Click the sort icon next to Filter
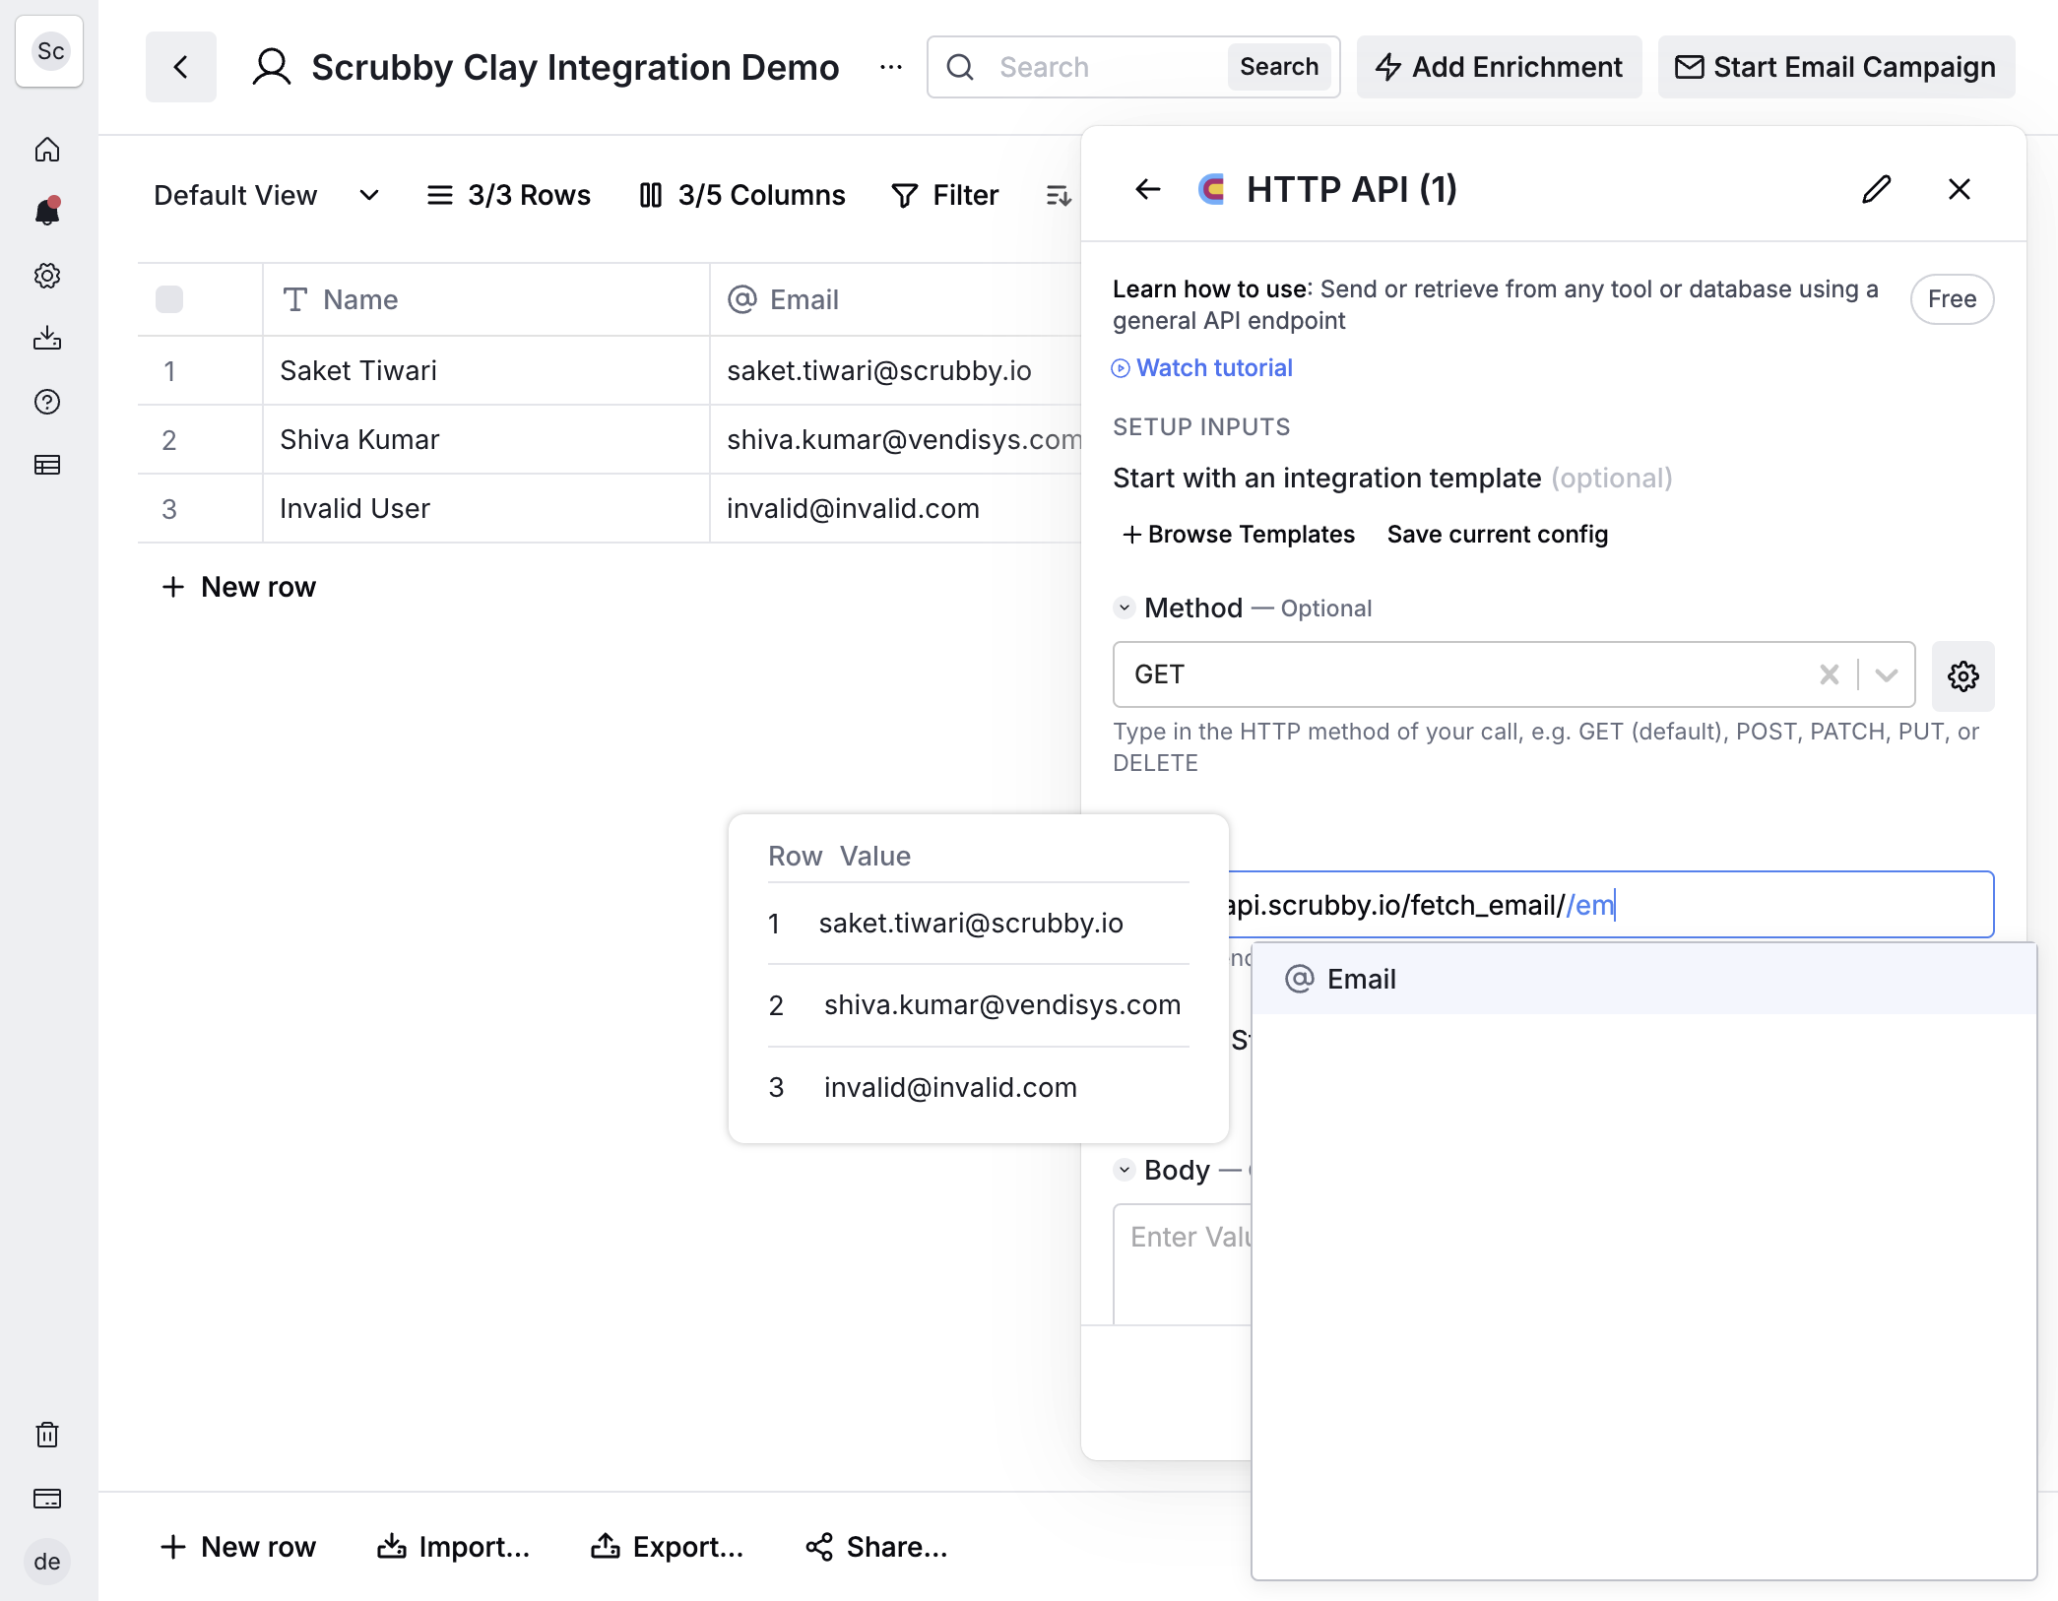2058x1601 pixels. [1059, 195]
